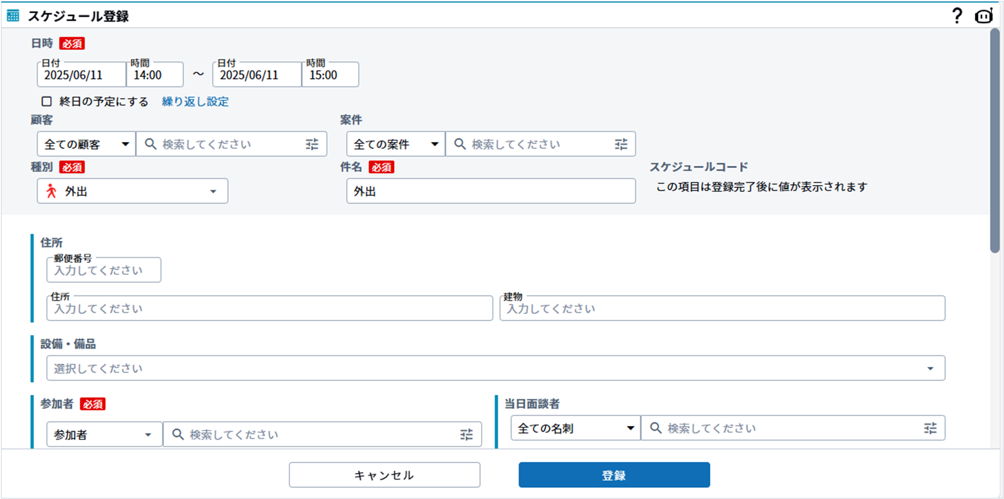Image resolution: width=1004 pixels, height=499 pixels.
Task: Click the 件名 text field containing 外出
Action: pos(491,191)
